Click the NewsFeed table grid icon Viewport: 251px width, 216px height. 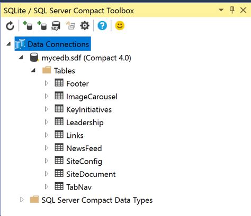click(x=59, y=147)
